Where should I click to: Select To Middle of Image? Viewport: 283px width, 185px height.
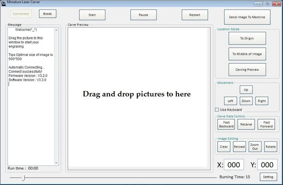[x=247, y=54]
